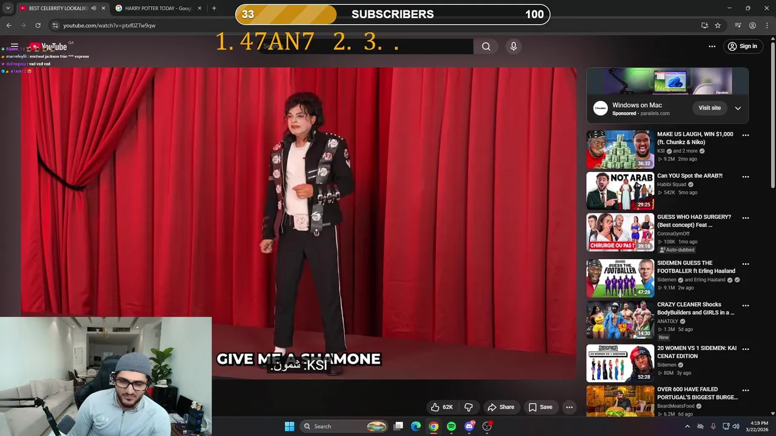This screenshot has width=776, height=436.
Task: Open Spotify from the taskbar
Action: tap(451, 426)
